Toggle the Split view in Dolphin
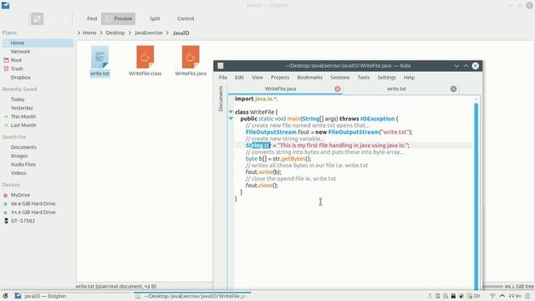535x301 pixels. (154, 18)
